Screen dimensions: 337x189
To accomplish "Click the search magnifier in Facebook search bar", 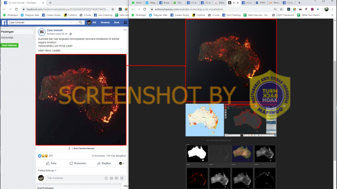I will point(81,22).
